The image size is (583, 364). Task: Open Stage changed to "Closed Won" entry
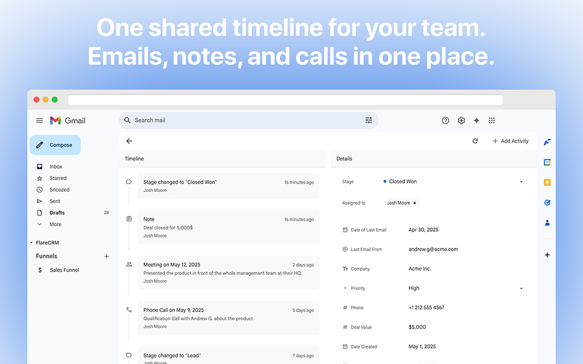[x=228, y=186]
